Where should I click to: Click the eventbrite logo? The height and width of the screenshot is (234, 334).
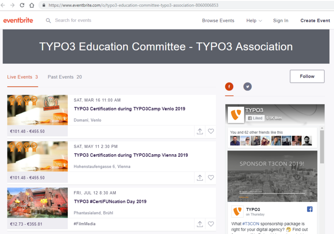coord(18,20)
